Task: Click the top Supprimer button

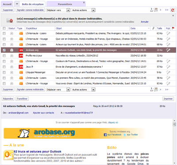Action: click(8, 10)
